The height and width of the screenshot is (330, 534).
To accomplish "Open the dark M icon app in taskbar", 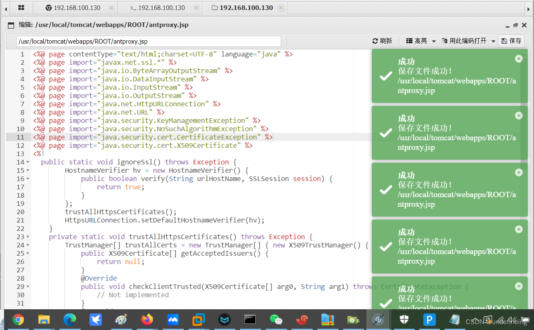I will pos(225,320).
